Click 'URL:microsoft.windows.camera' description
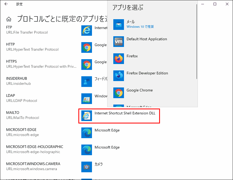Image resolution: width=233 pixels, height=180 pixels. tap(31, 169)
